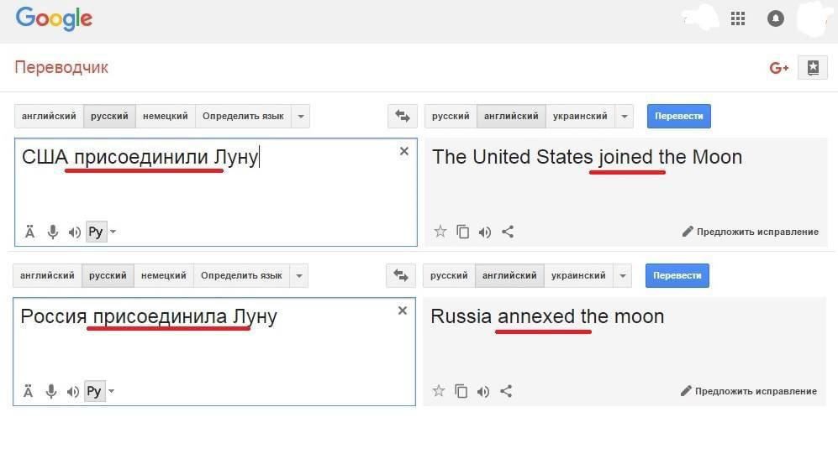Choose Определить язык in top translator
Screen dimensions: 838x454
243,116
